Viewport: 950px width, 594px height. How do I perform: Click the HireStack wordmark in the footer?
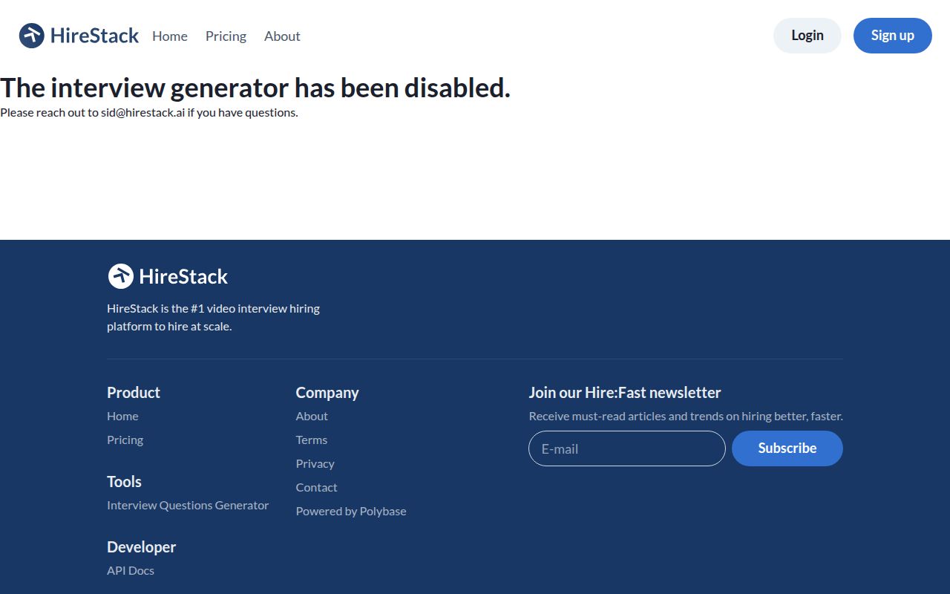183,276
